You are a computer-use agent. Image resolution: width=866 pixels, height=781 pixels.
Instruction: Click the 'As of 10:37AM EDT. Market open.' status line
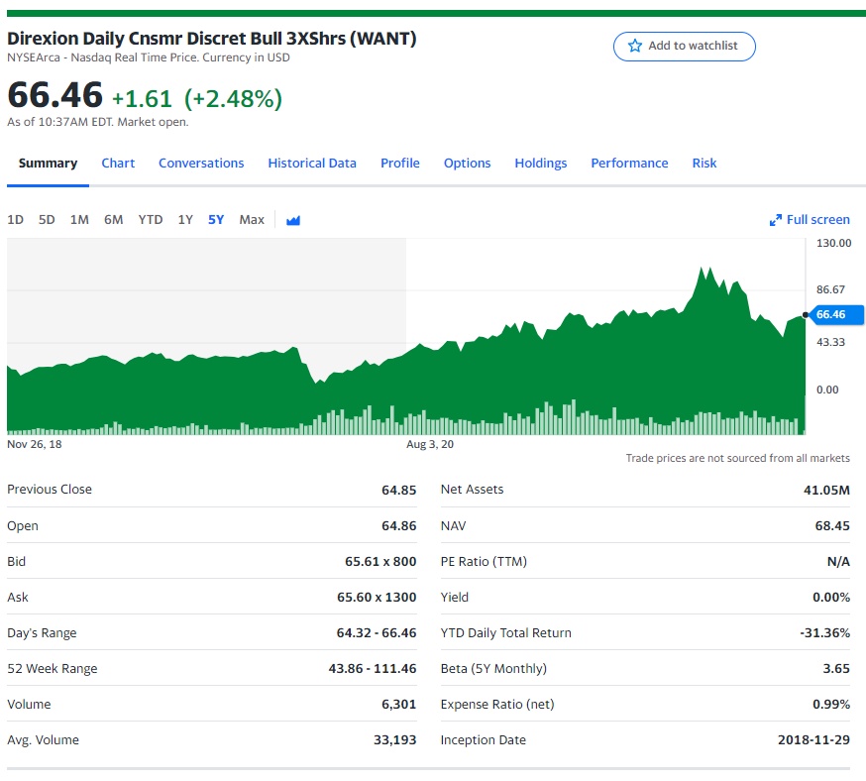point(98,122)
